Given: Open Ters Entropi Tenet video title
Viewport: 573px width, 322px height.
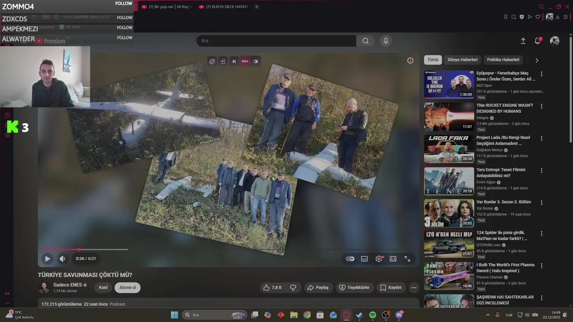Looking at the screenshot, I should [501, 173].
